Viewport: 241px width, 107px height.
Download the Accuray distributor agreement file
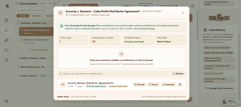(x=168, y=84)
